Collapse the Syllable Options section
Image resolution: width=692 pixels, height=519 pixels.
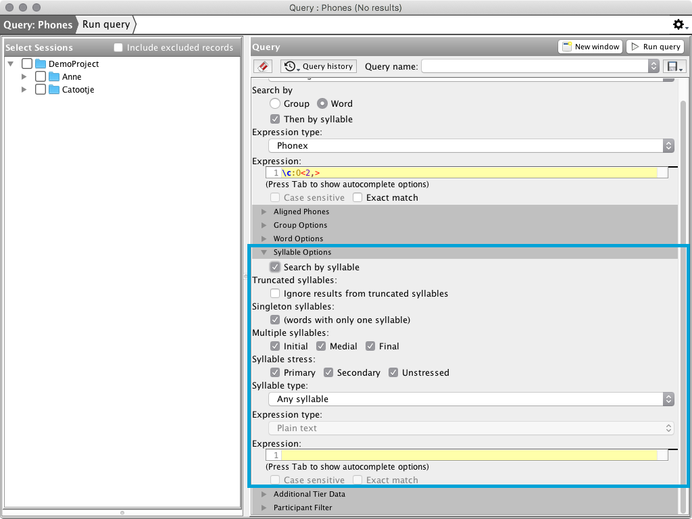(302, 252)
